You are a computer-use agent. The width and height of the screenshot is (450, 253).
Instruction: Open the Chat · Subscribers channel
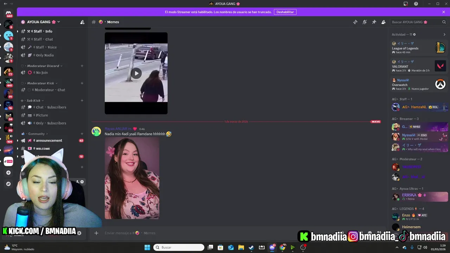[x=52, y=107]
